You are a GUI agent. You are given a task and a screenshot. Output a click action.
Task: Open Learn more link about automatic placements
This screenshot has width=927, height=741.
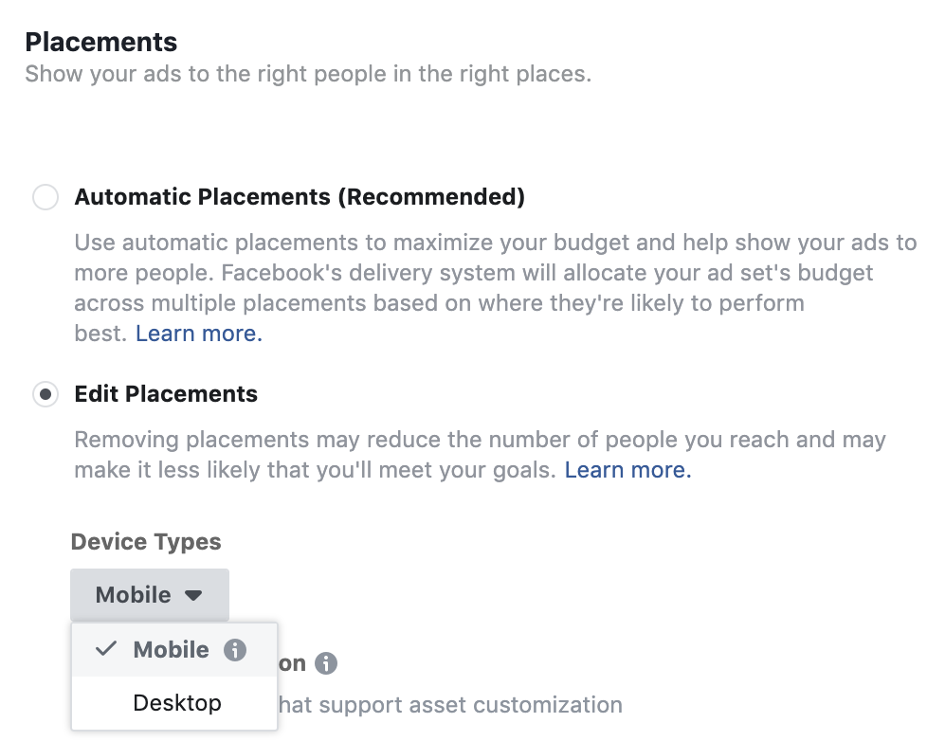[x=199, y=334]
